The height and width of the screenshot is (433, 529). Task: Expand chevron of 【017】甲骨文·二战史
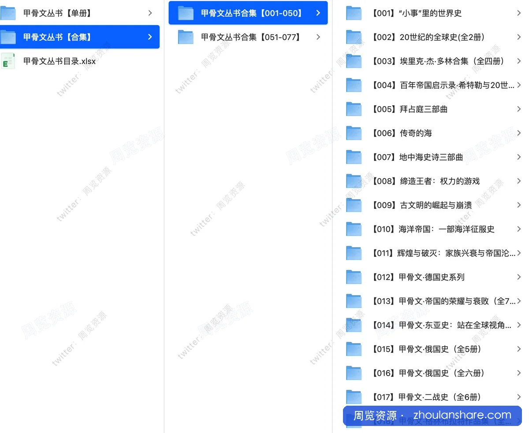[x=519, y=397]
